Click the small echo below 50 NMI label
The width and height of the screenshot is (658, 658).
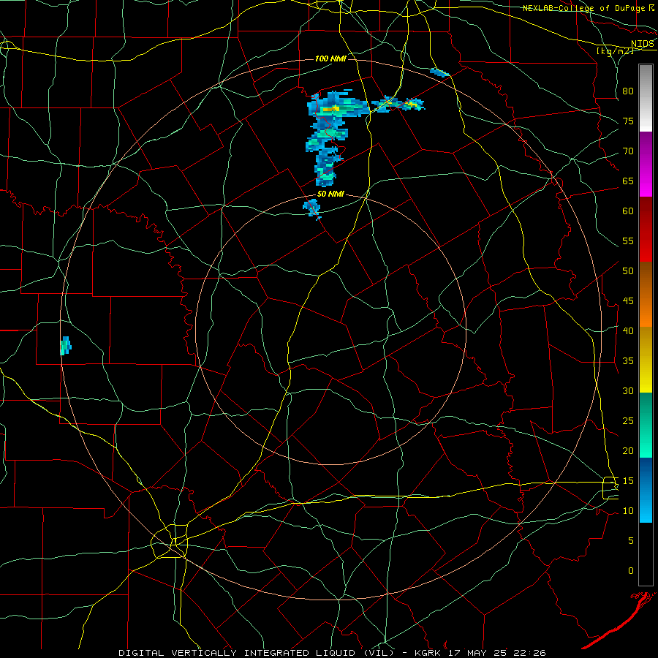pyautogui.click(x=312, y=208)
